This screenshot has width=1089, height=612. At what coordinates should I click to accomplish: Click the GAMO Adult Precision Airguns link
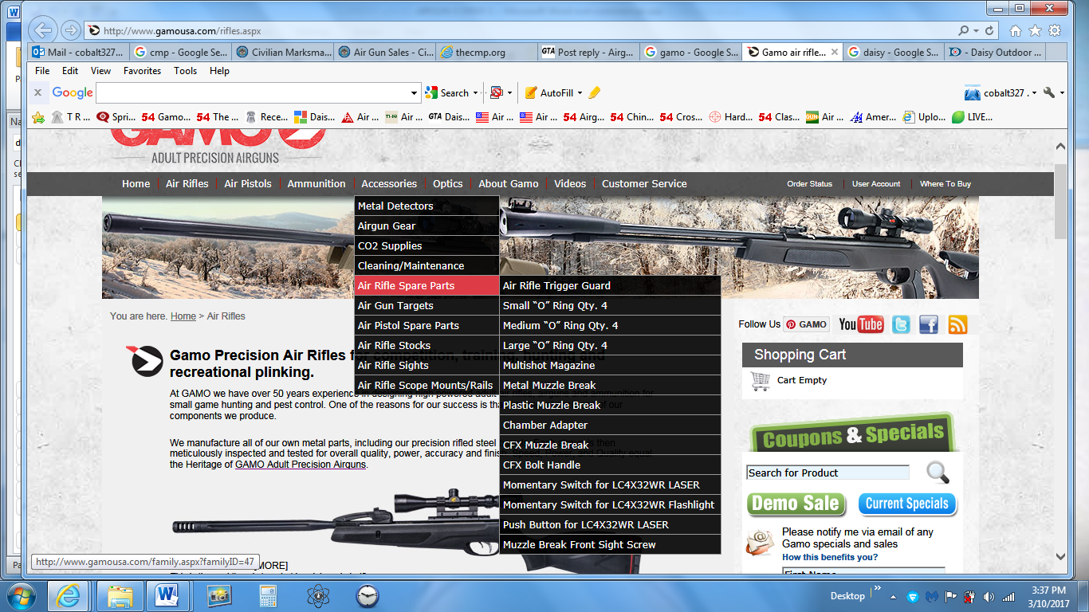click(x=301, y=465)
